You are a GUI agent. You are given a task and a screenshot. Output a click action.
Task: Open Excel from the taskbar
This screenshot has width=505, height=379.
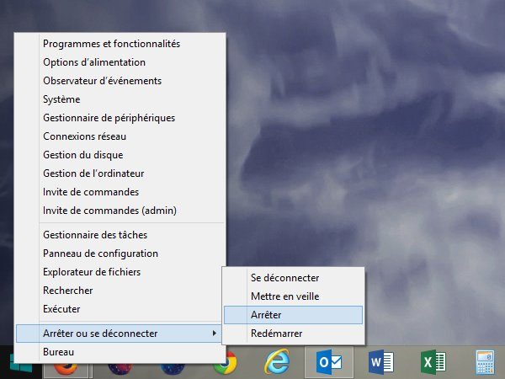click(x=433, y=362)
